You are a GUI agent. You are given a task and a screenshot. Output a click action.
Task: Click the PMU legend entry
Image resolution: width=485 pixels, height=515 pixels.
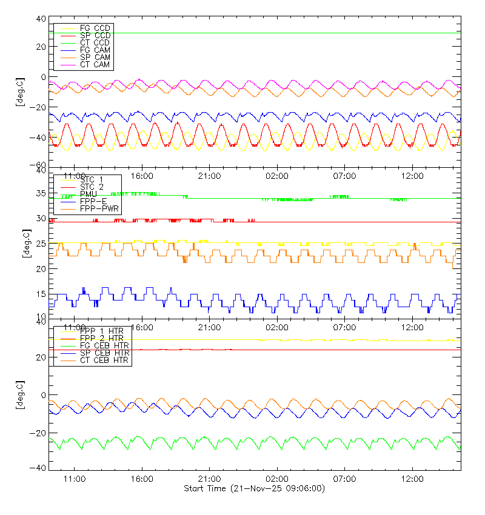tap(89, 194)
